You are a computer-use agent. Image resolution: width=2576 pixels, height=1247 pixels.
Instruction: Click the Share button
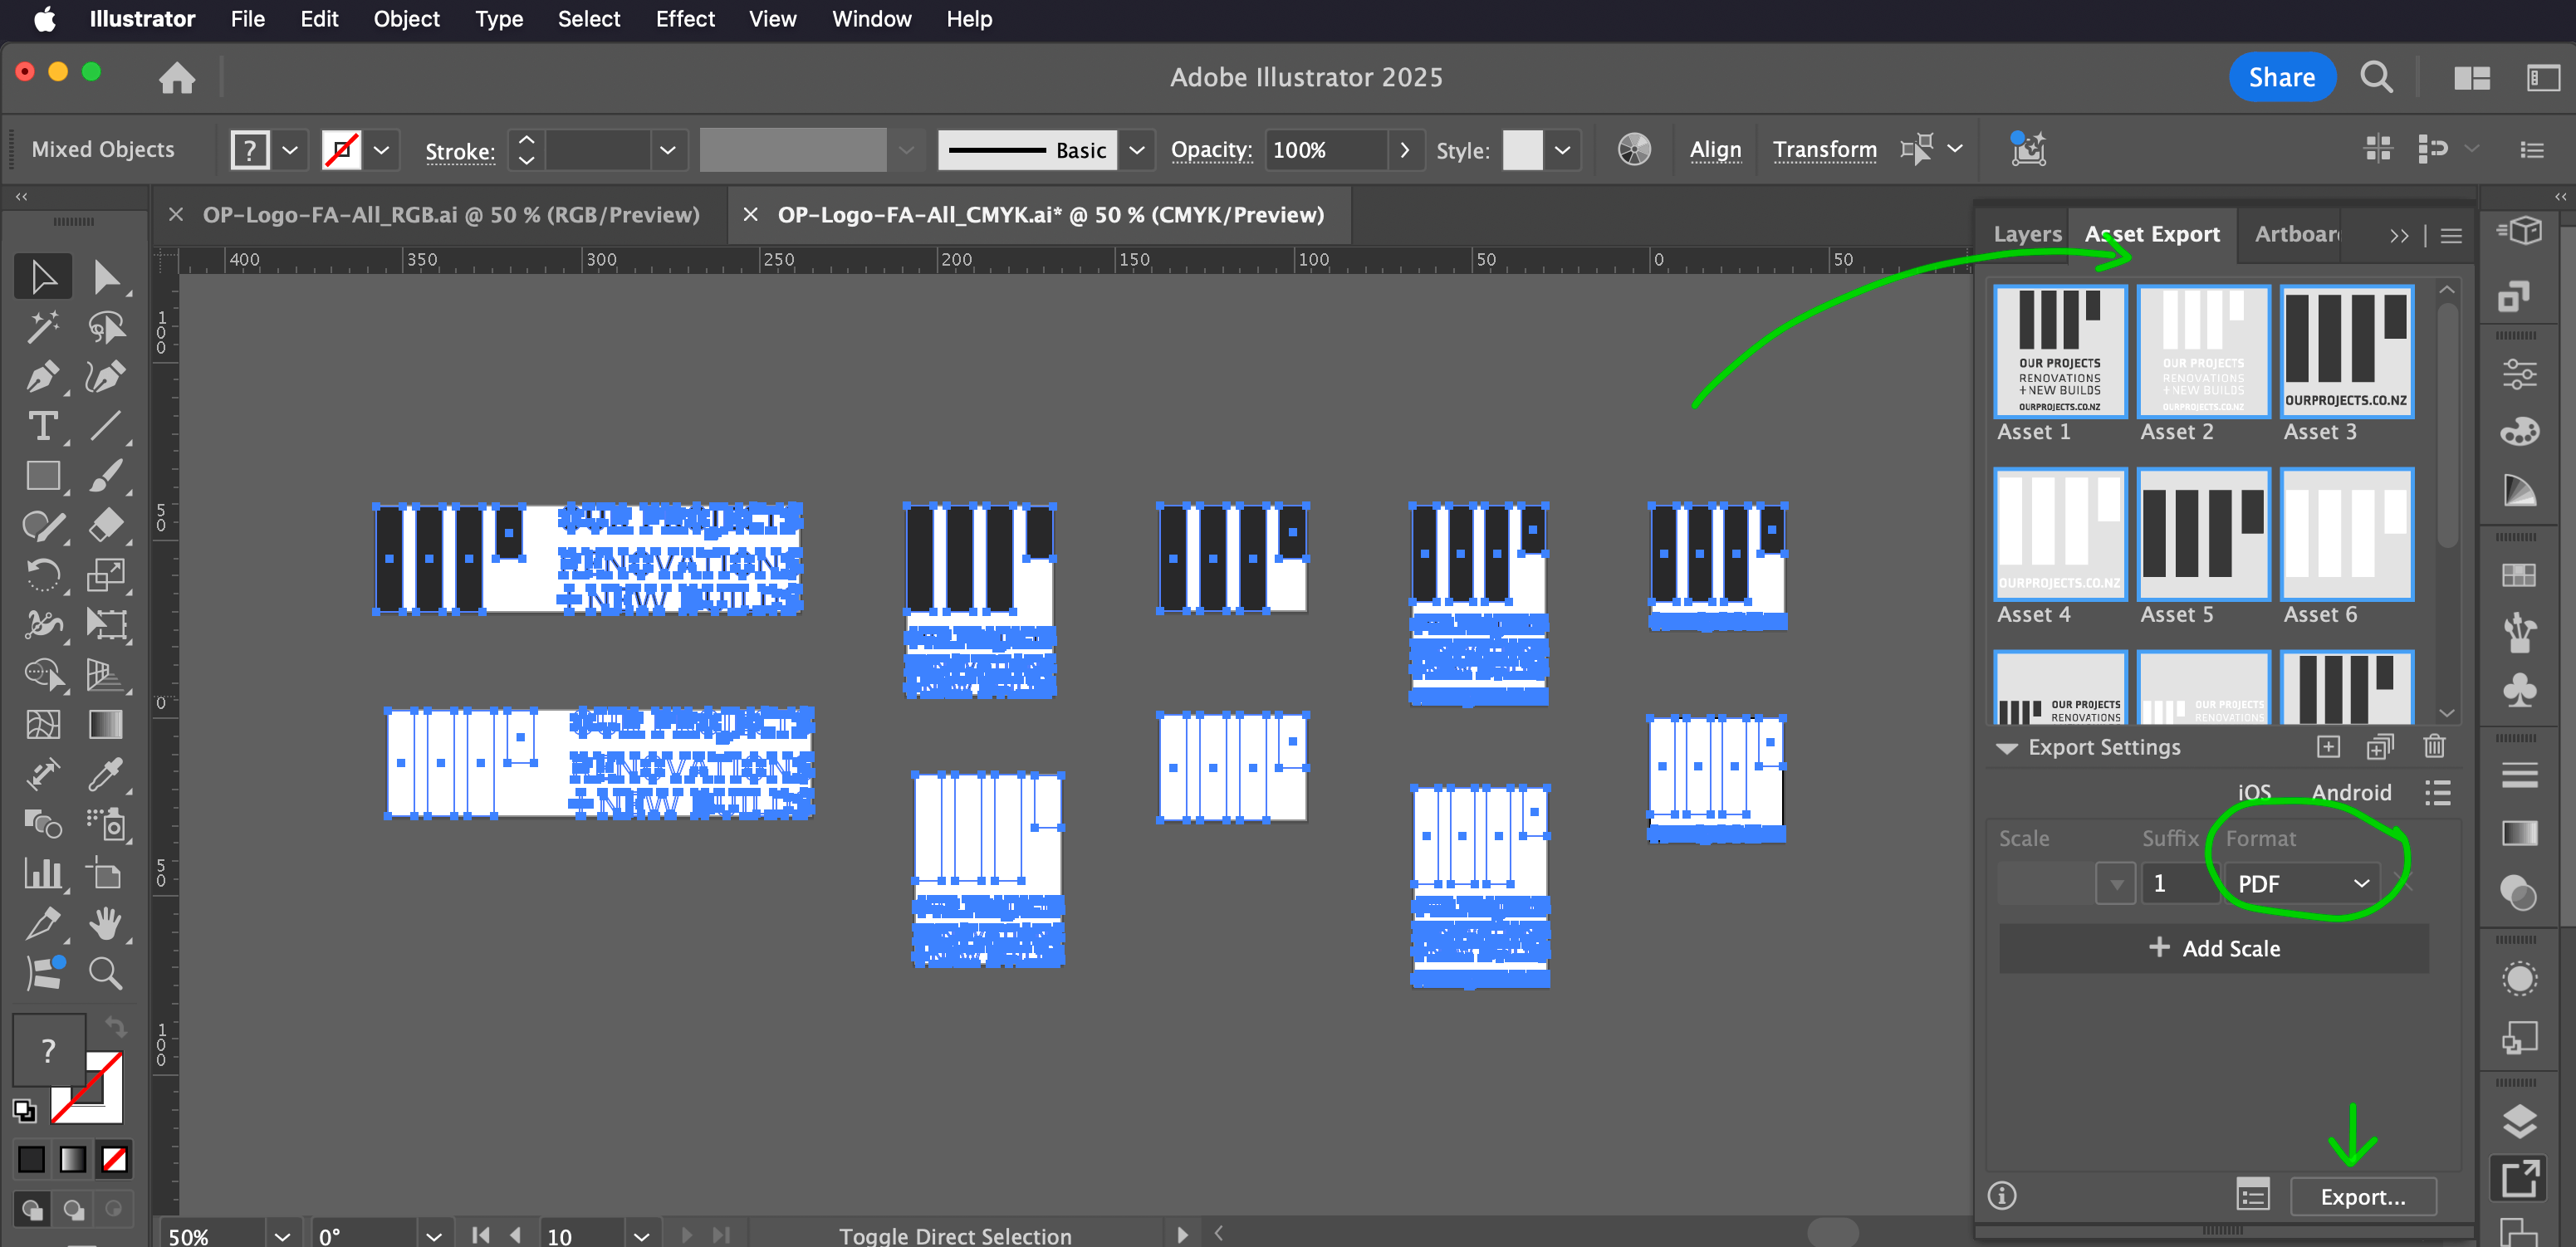coord(2281,78)
